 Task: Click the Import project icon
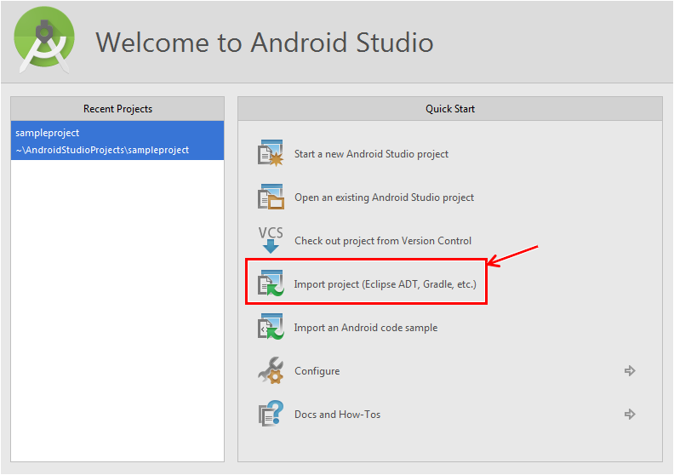point(270,283)
